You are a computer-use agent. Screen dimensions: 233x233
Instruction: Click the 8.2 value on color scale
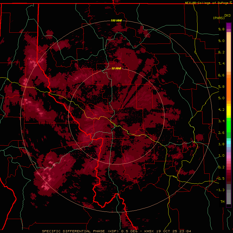click(x=221, y=52)
